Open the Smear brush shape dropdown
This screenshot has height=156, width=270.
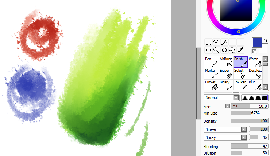(x=225, y=129)
